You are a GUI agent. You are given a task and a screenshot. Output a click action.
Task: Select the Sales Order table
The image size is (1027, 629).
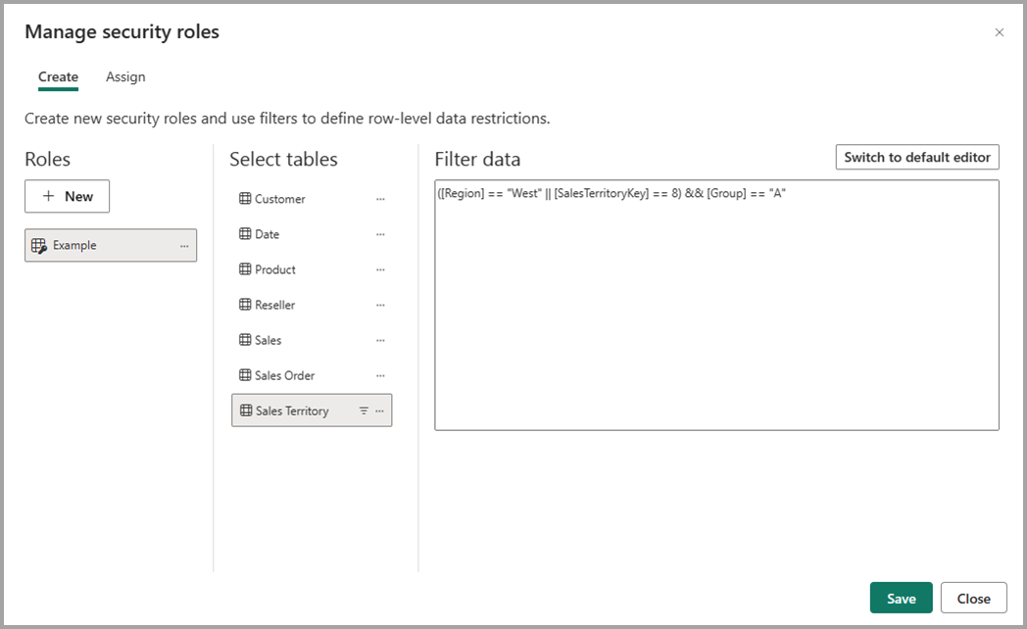(x=284, y=375)
